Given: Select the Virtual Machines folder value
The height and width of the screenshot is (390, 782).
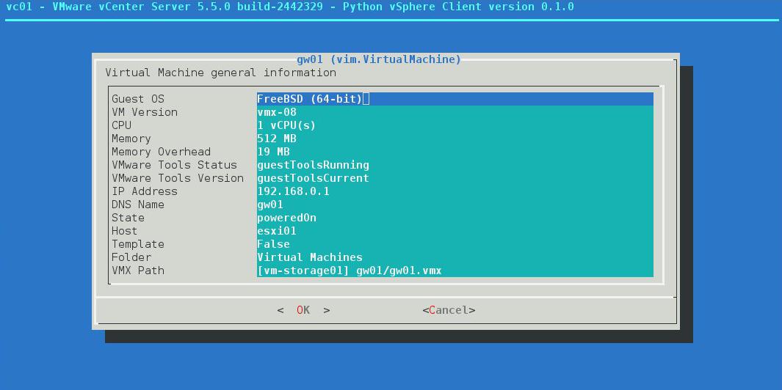Looking at the screenshot, I should [455, 257].
